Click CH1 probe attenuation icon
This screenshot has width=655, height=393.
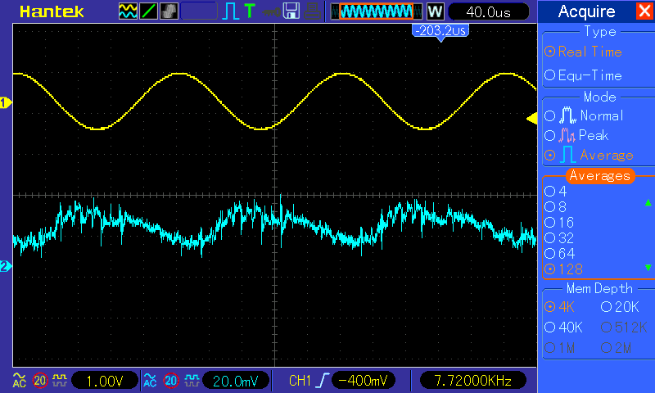pos(59,381)
